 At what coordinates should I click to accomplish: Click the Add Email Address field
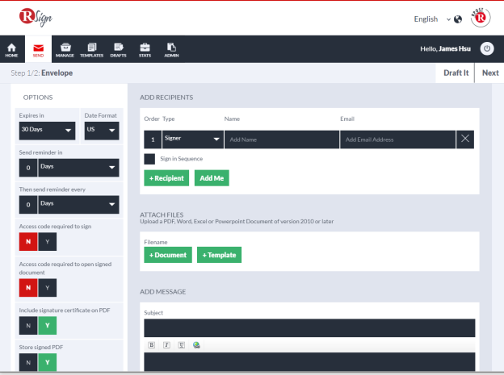coord(397,140)
